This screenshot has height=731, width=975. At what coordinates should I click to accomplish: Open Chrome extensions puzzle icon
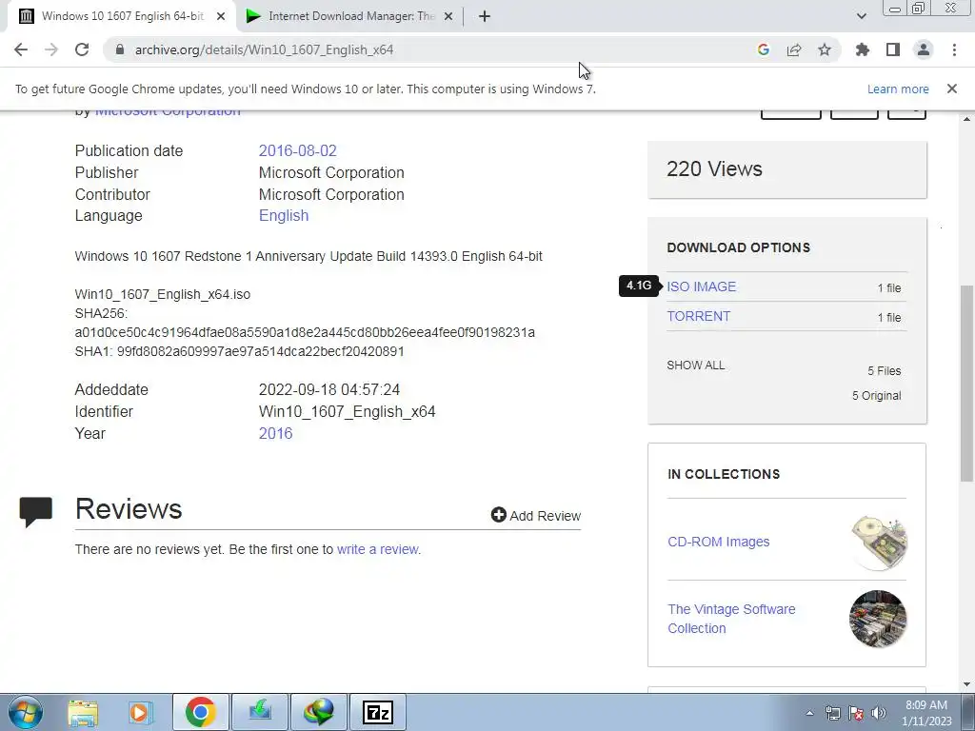pos(863,49)
